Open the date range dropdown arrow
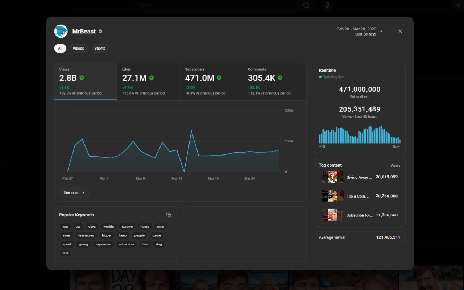 (381, 32)
